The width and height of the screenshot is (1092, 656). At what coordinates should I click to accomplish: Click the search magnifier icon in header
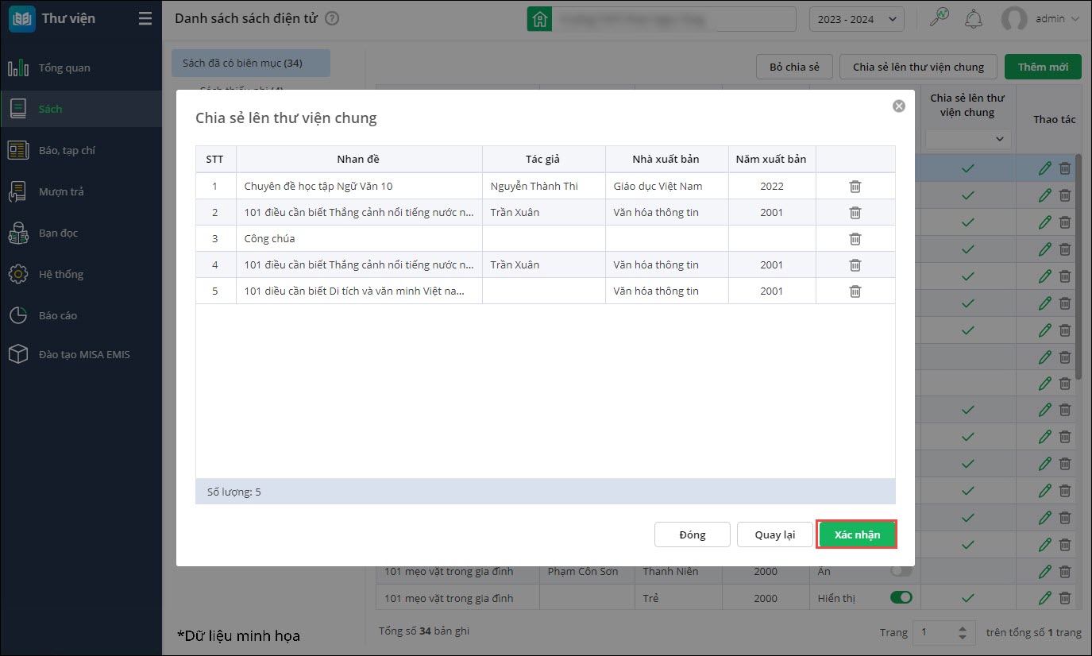940,18
